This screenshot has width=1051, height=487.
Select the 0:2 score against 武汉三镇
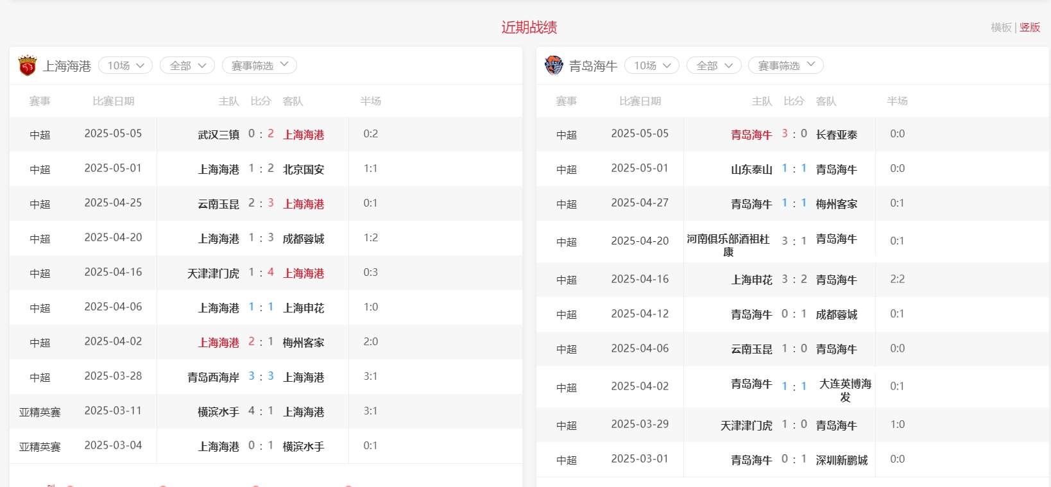[x=261, y=134]
